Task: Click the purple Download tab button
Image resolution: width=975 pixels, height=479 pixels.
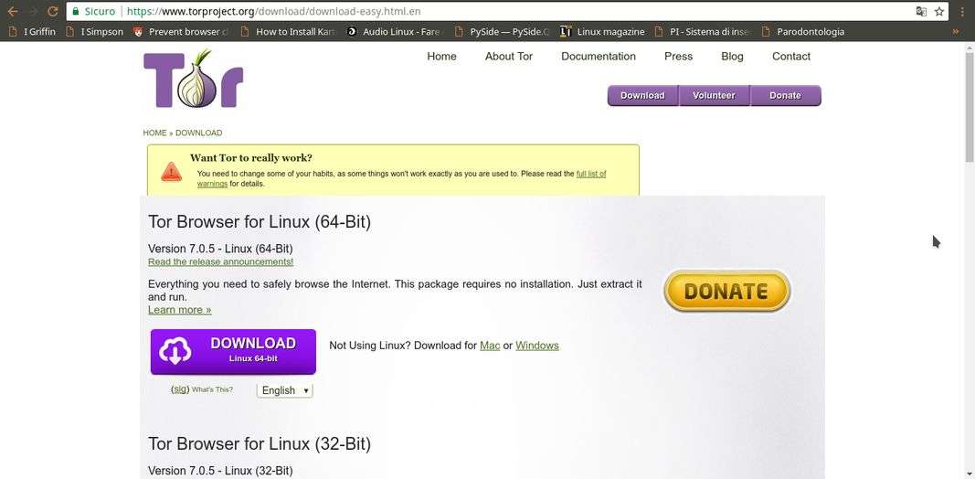Action: 643,95
